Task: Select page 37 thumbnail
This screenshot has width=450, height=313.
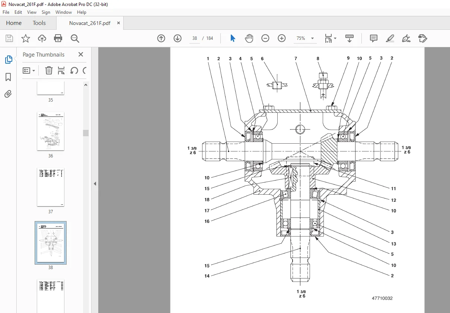Action: pos(51,187)
